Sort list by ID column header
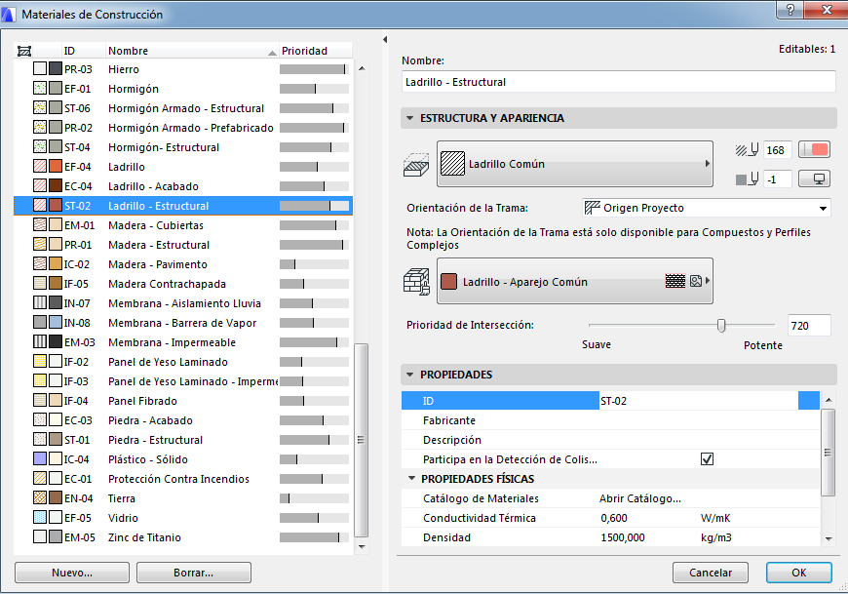848x594 pixels. (83, 51)
